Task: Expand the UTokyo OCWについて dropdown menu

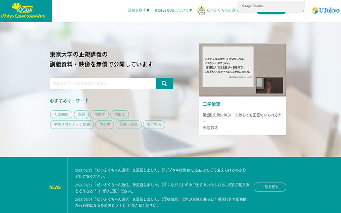Action: pos(173,10)
